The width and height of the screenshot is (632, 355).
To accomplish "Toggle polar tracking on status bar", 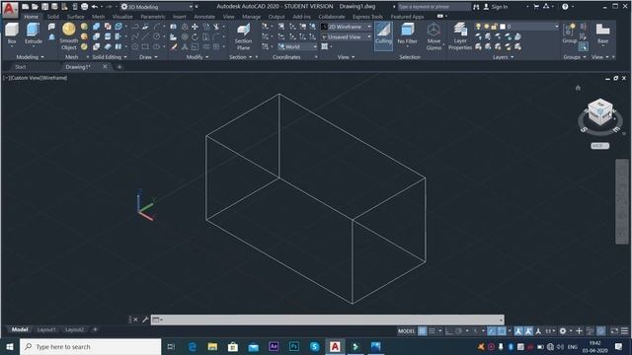I will 458,331.
